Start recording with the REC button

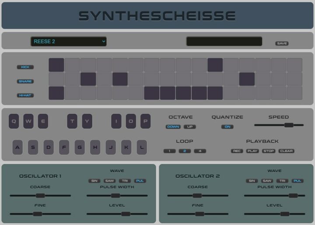pyautogui.click(x=237, y=151)
